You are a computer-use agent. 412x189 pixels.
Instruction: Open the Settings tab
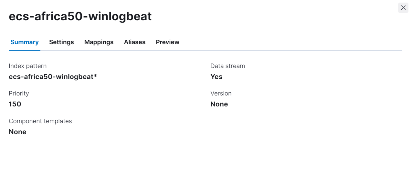click(61, 42)
